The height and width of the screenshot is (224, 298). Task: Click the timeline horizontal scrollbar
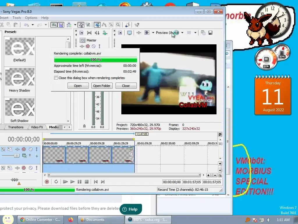point(124,175)
